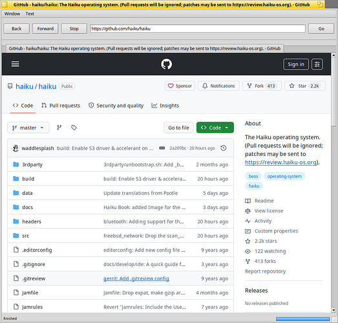Fork the repository with Fork 413 button
The width and height of the screenshot is (338, 323).
click(x=262, y=86)
